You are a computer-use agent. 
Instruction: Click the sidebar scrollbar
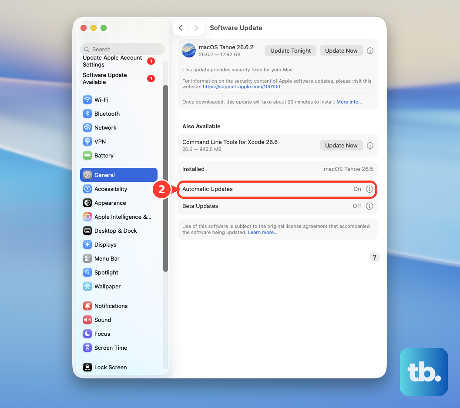165,178
